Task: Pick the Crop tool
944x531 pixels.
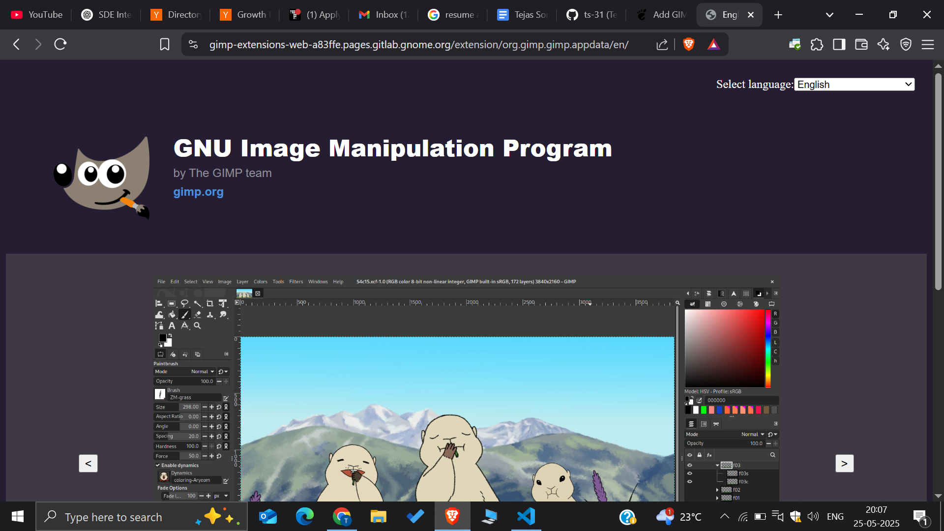Action: pos(210,303)
